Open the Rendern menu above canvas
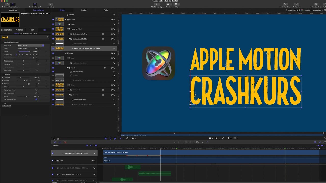326x183 pixels. (308, 10)
